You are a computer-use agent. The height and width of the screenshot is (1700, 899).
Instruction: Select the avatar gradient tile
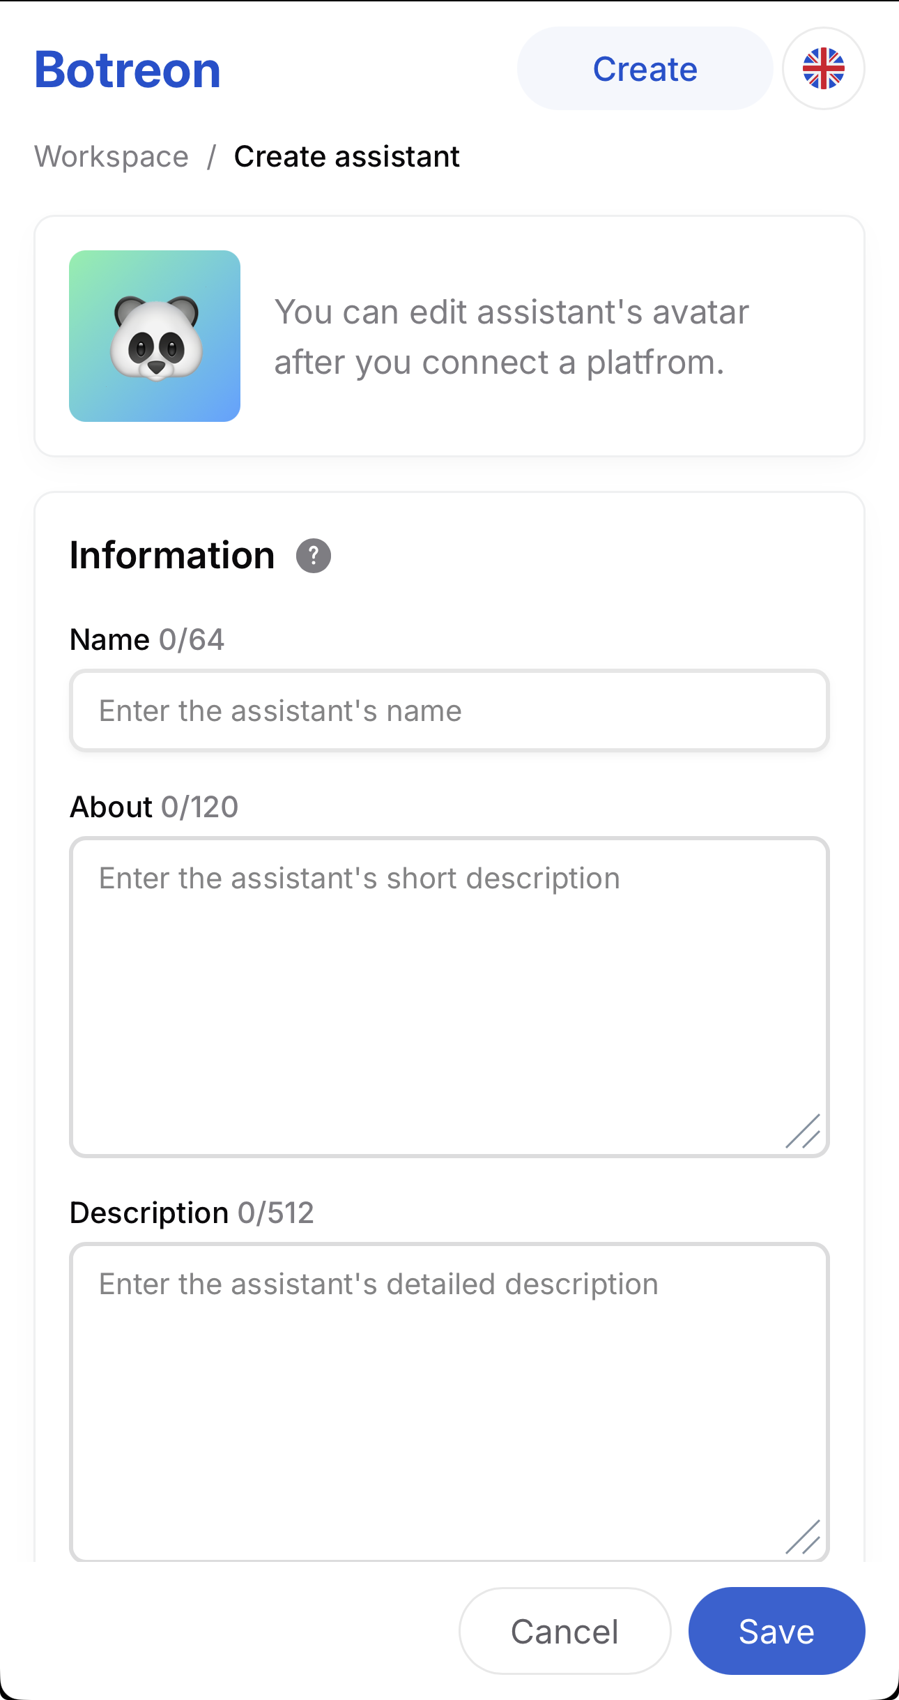tap(155, 335)
